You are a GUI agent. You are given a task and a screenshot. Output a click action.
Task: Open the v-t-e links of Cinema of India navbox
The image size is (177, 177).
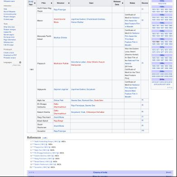pos(31,172)
